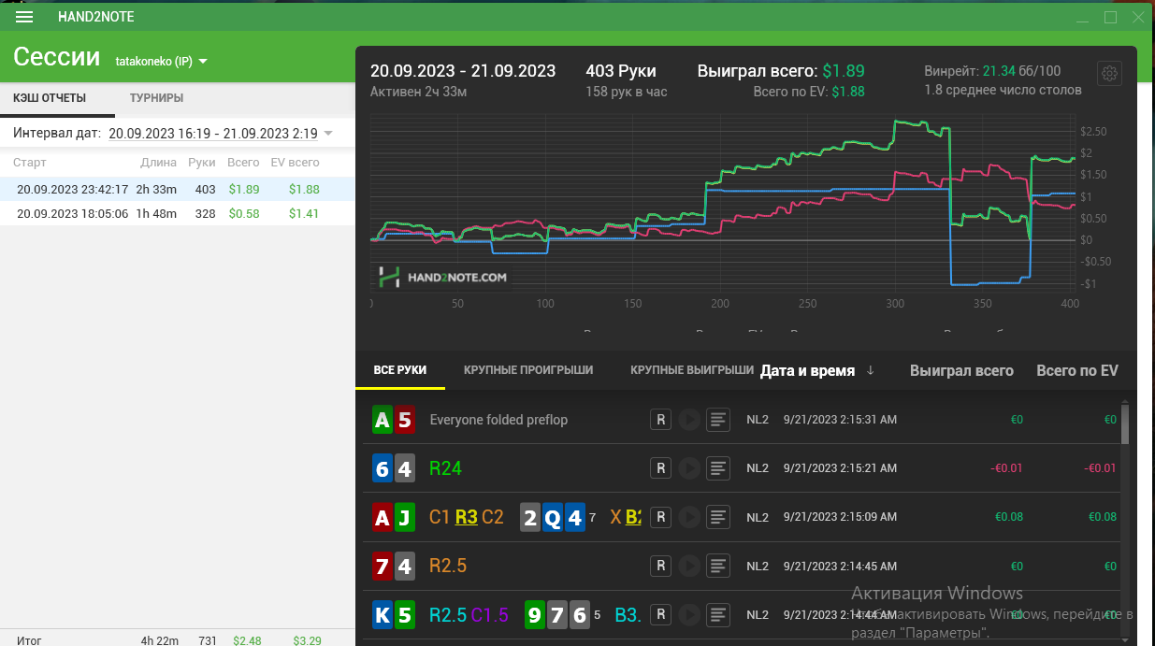Open the tatakoneko (IP) player dropdown

161,62
